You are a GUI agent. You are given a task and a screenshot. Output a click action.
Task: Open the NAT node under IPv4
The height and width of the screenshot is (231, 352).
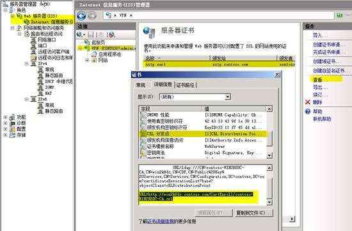pos(48,93)
